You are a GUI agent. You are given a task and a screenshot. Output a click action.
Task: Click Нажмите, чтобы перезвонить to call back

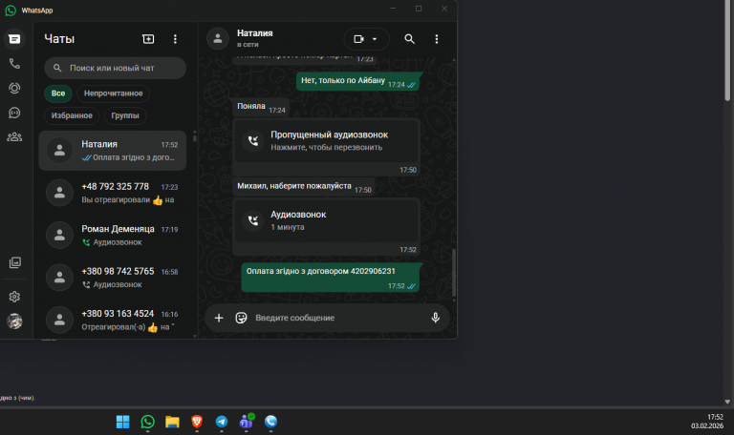click(x=326, y=148)
